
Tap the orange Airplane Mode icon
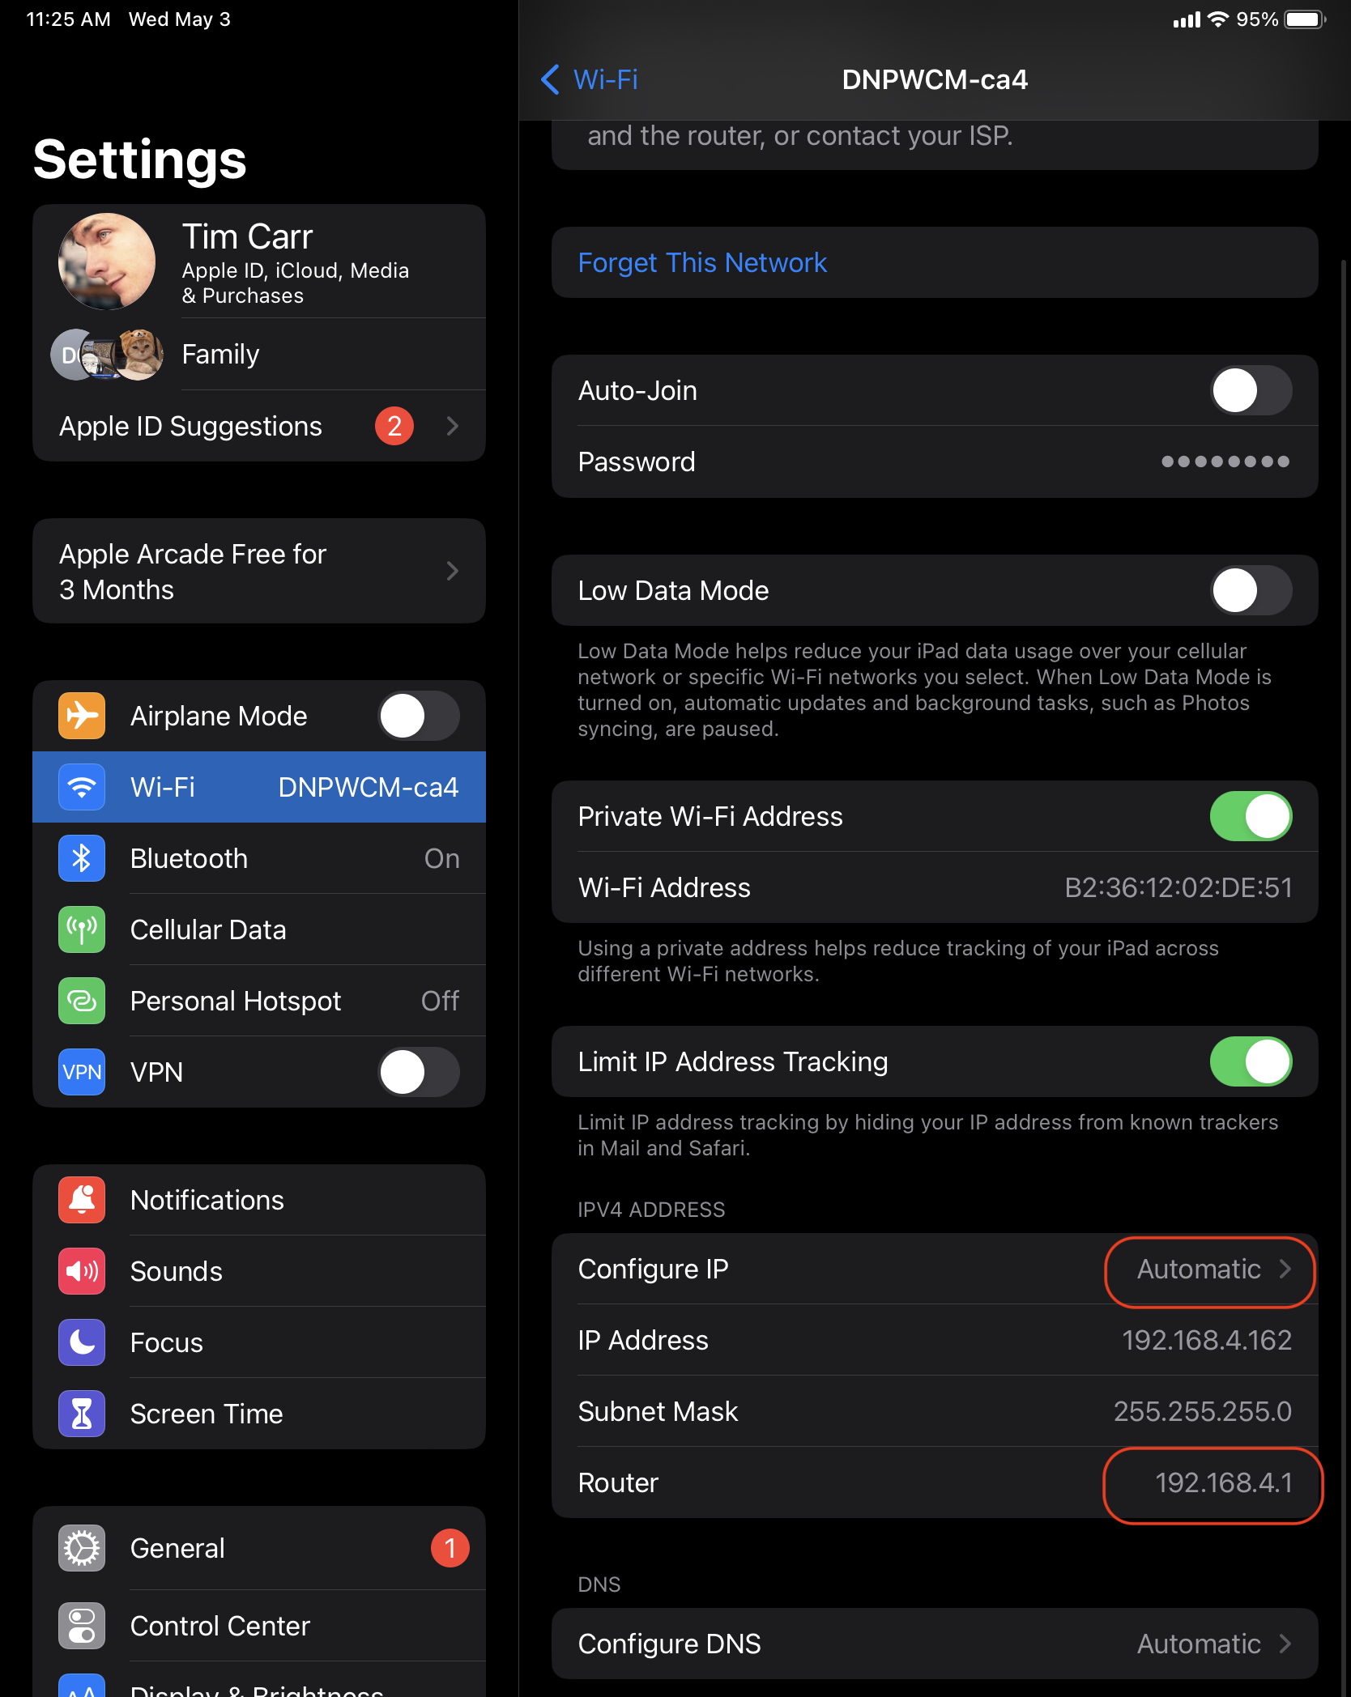tap(82, 716)
